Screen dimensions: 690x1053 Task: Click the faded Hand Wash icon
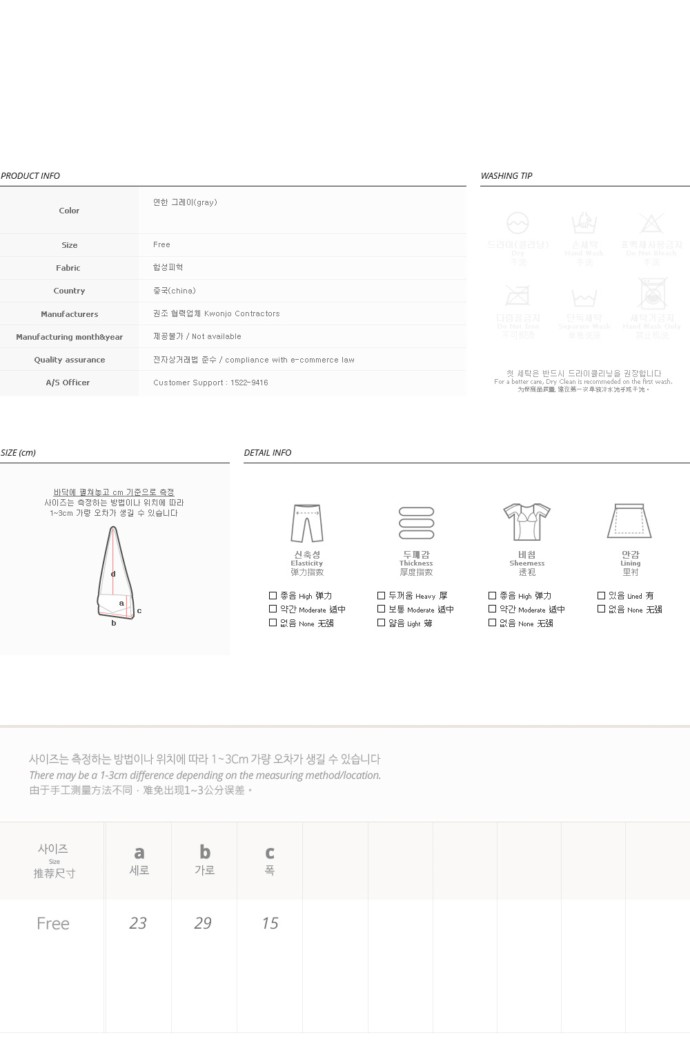coord(584,223)
